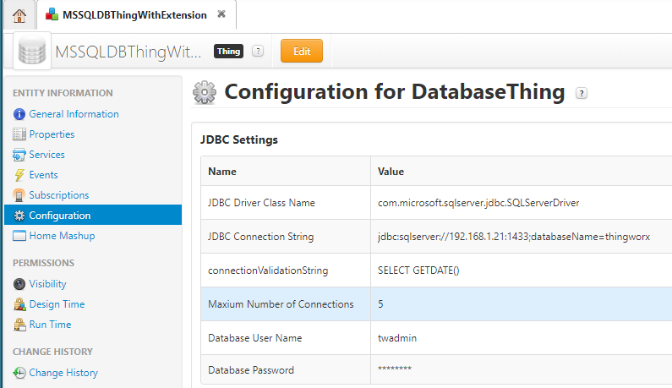This screenshot has width=672, height=388.
Task: Click the orange Edit button
Action: pos(302,51)
